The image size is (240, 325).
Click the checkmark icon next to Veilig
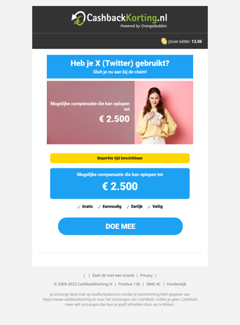pos(149,207)
